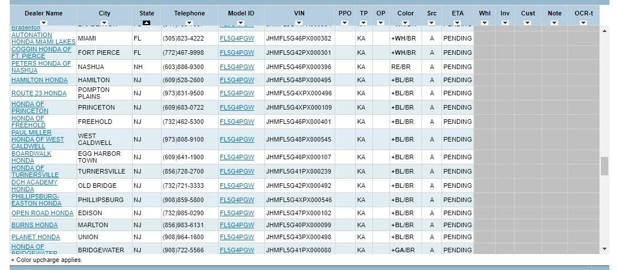Screen dimensions: 618x270
Task: Open Paul Miller Honda of West Caldwell link
Action: 38,139
